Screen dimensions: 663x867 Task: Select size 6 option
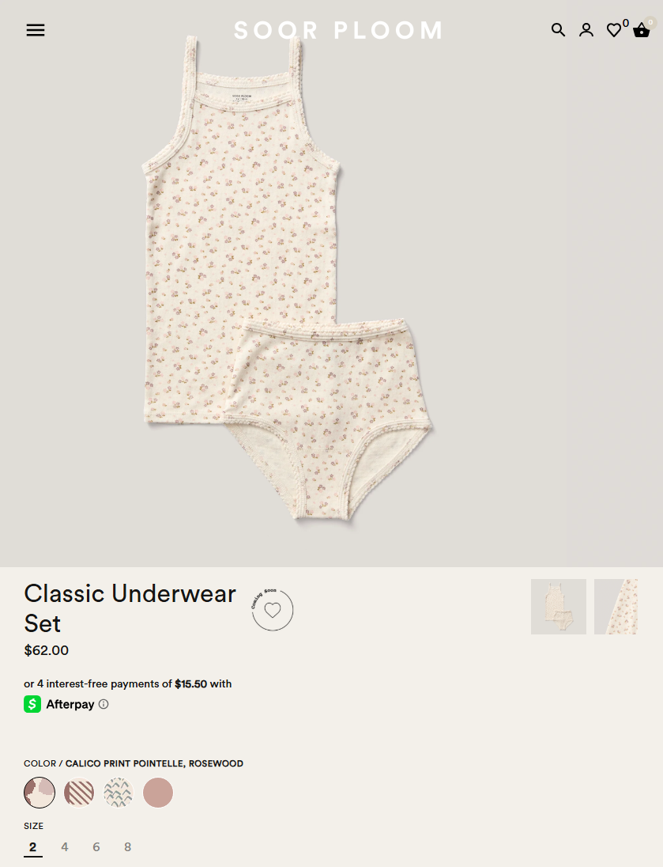tap(96, 847)
